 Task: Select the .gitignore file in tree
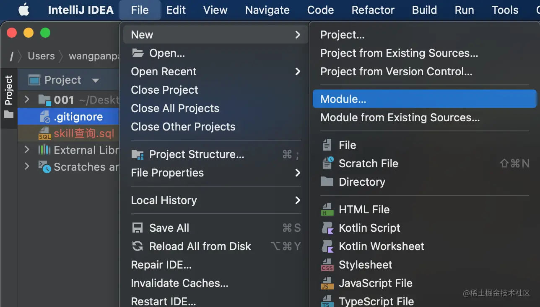click(x=78, y=117)
